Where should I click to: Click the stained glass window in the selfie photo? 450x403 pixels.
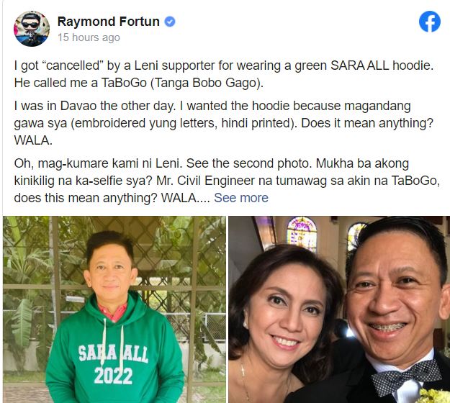[302, 234]
